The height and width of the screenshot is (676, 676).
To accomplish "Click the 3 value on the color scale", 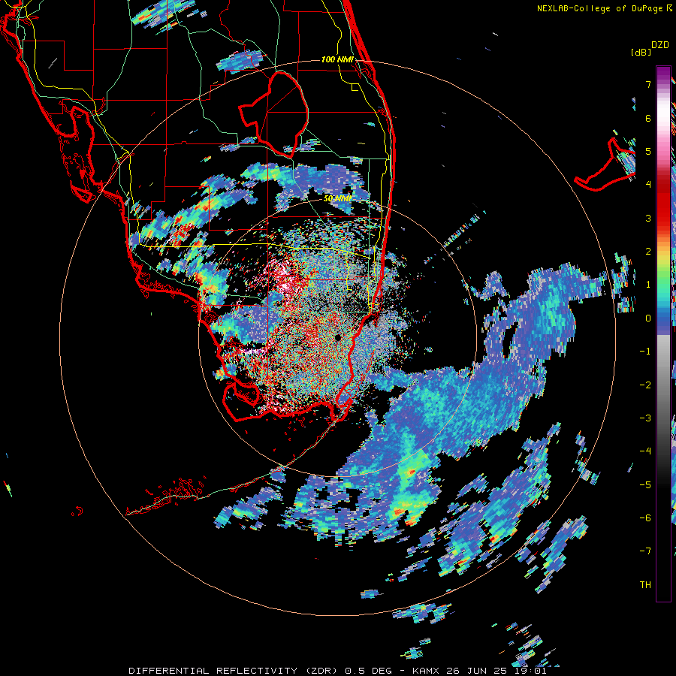I will click(648, 218).
